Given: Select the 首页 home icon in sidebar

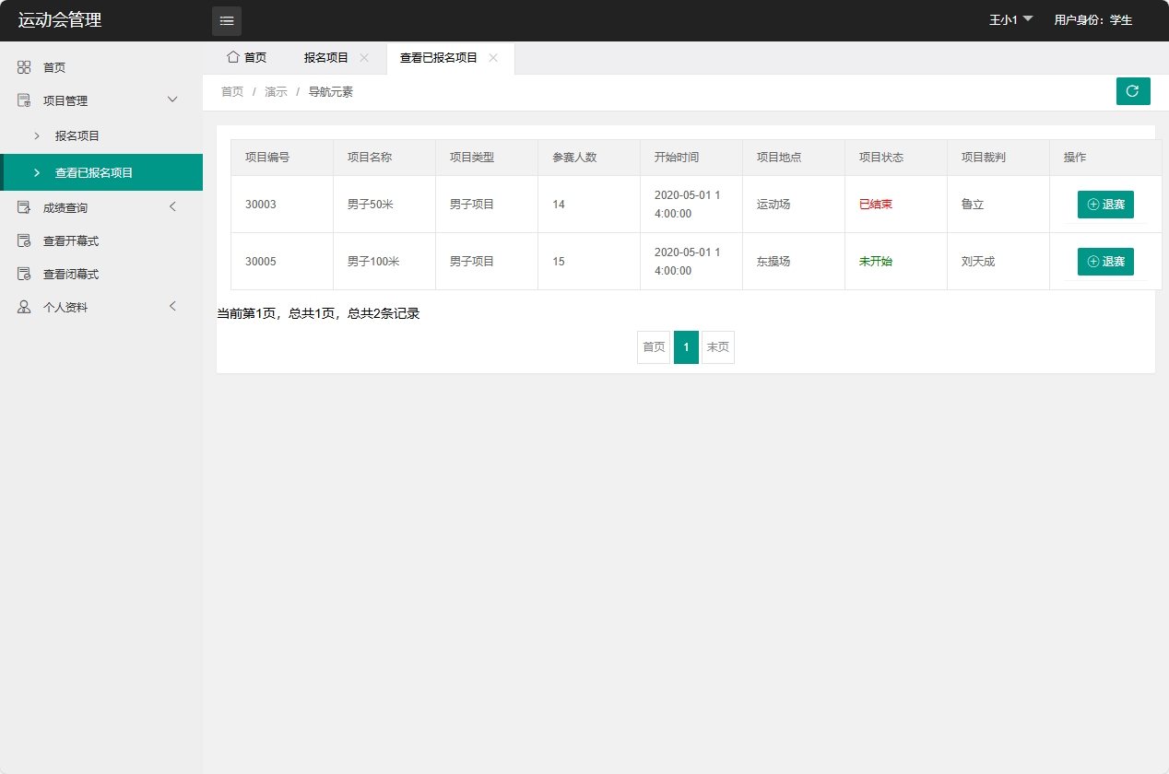Looking at the screenshot, I should (23, 66).
